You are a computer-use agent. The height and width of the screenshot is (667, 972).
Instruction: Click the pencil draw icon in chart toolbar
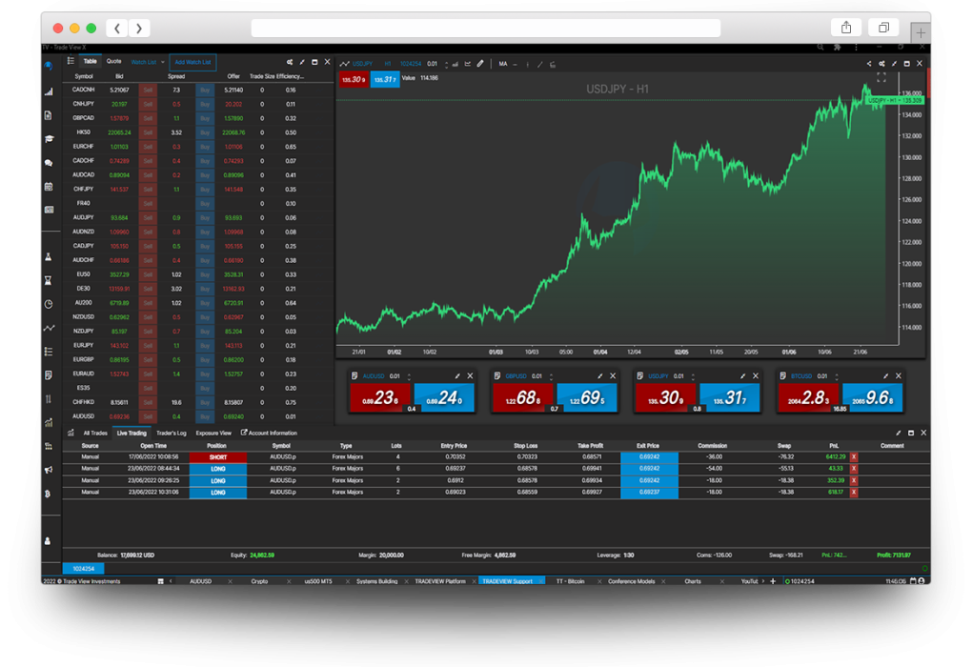pos(480,64)
